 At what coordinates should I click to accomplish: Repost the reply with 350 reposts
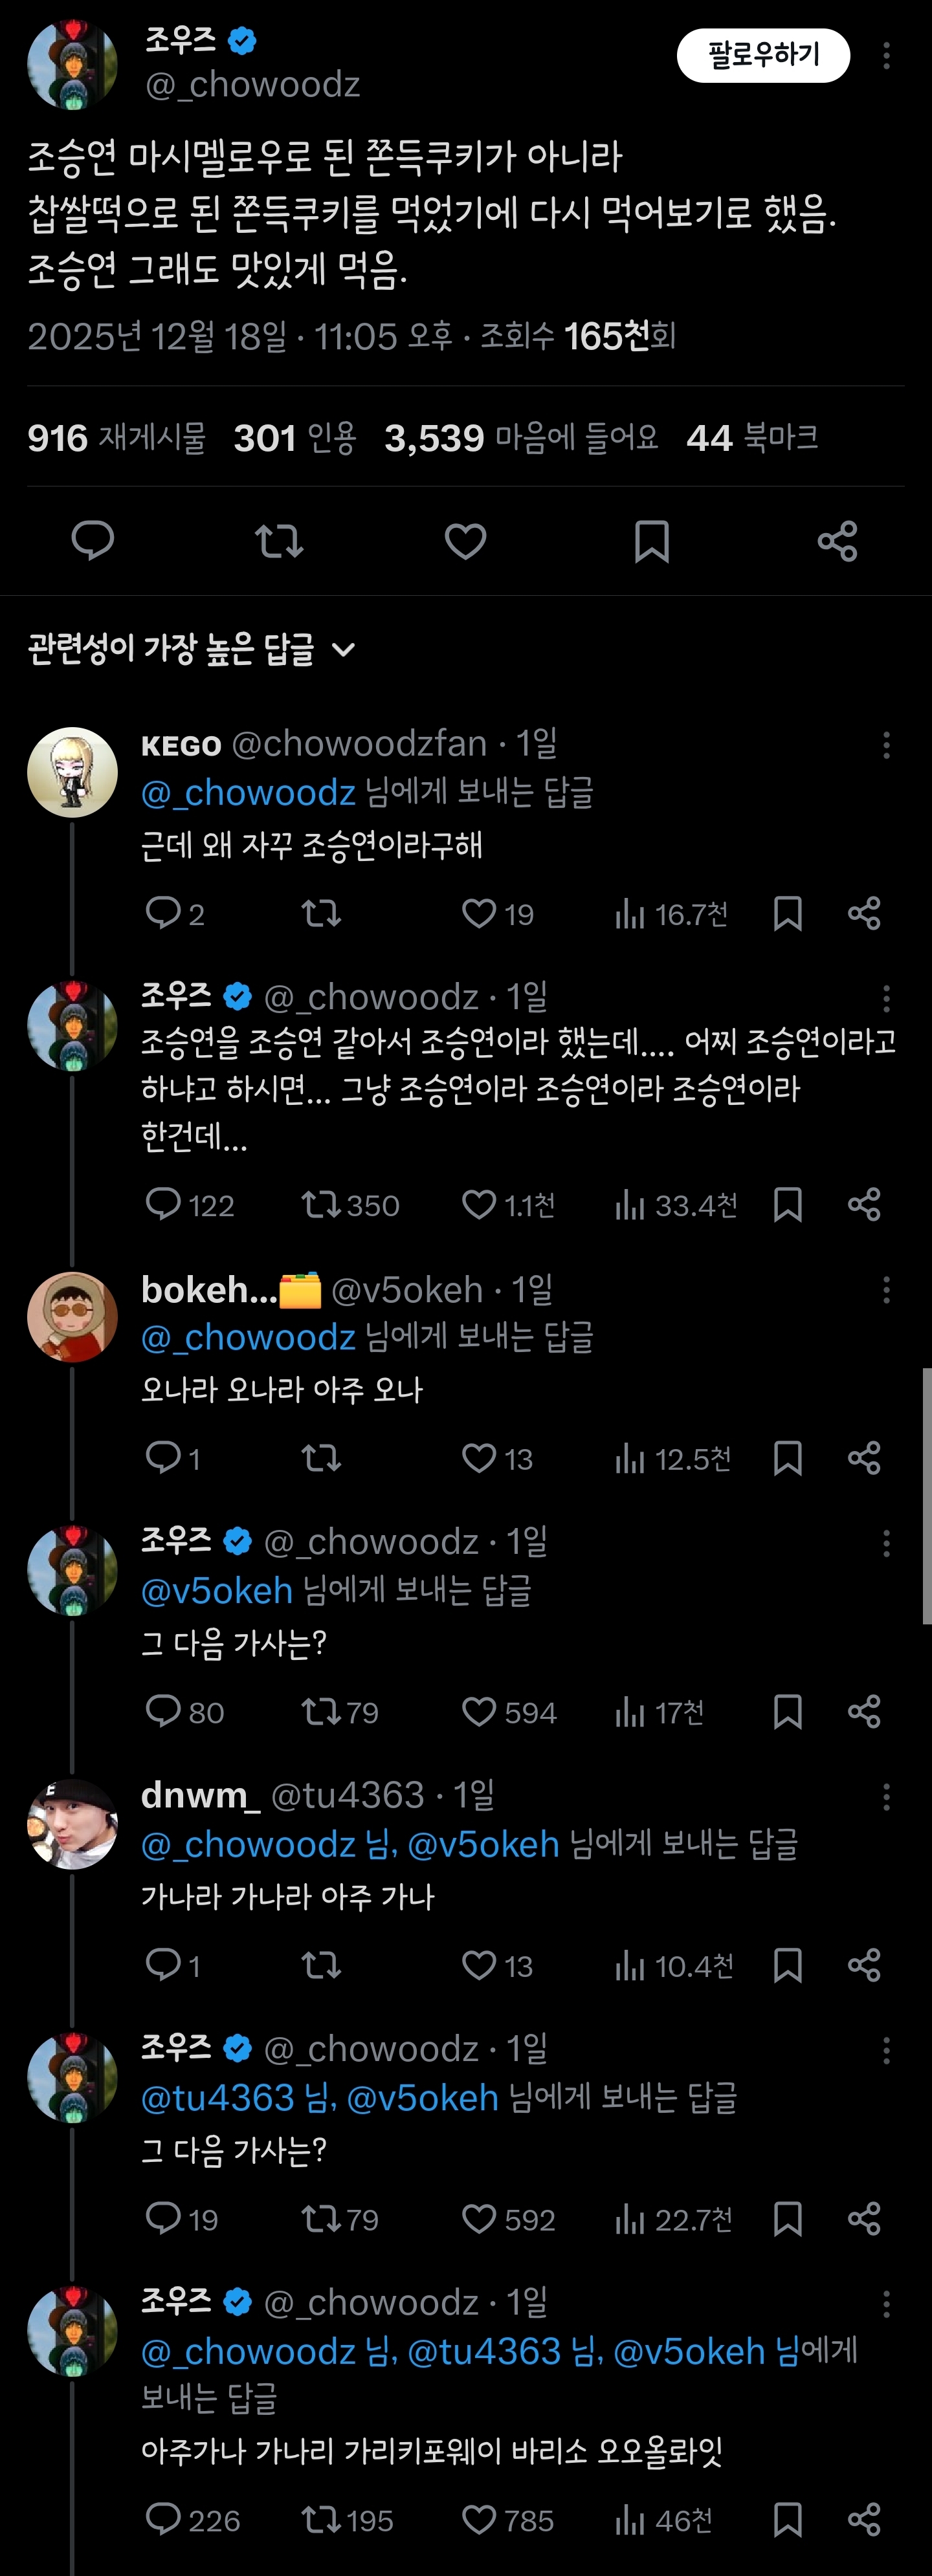[322, 1204]
